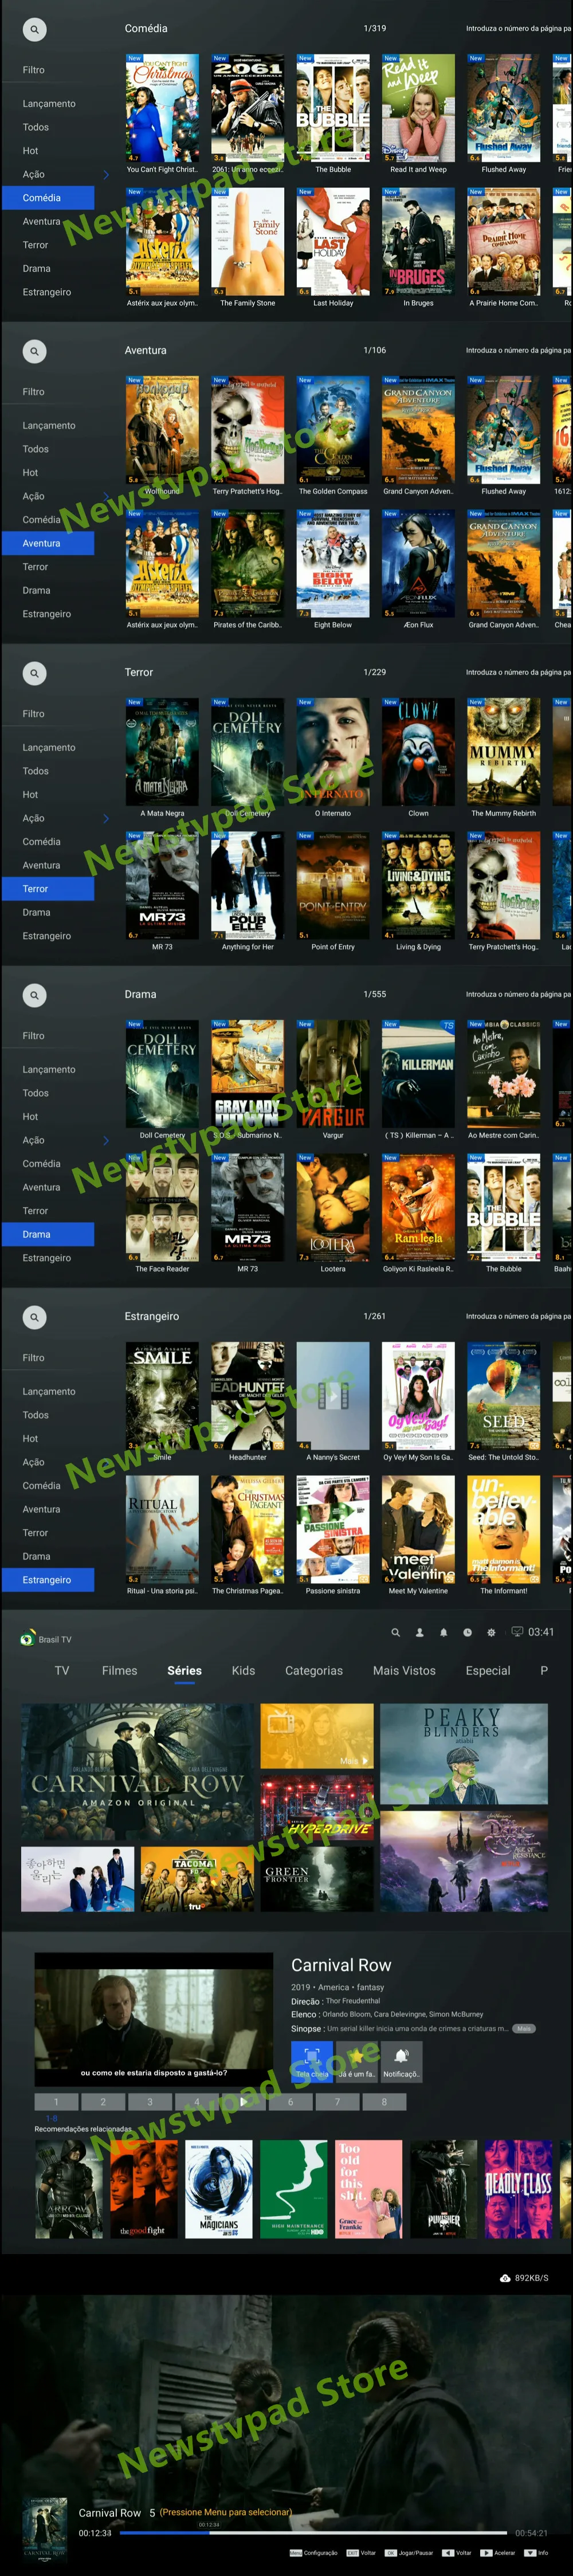Open the watch history clock icon

pos(467,1632)
